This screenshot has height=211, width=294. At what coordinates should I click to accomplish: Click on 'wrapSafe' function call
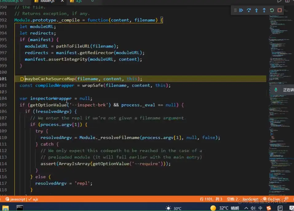click(x=93, y=86)
